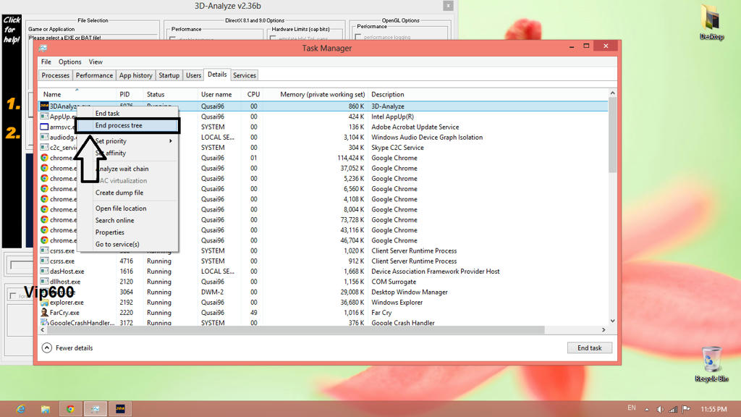
Task: Switch to the Performance tab
Action: (x=94, y=75)
